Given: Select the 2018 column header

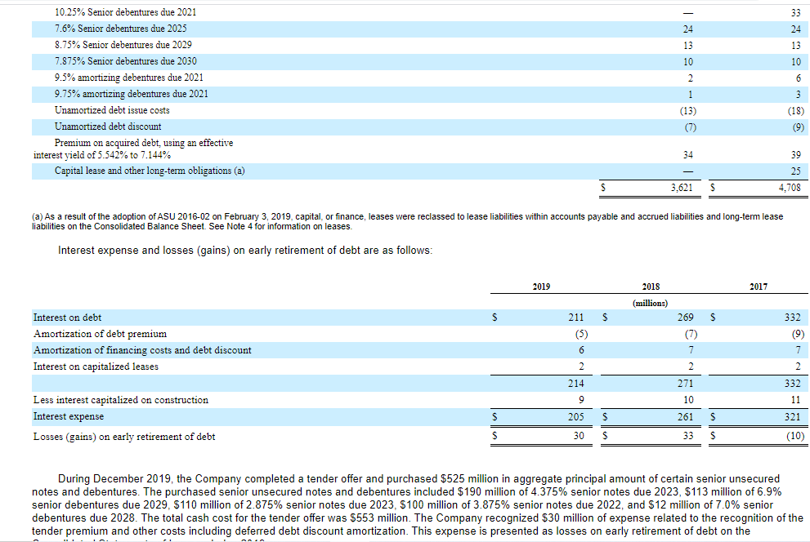Looking at the screenshot, I should [x=651, y=287].
